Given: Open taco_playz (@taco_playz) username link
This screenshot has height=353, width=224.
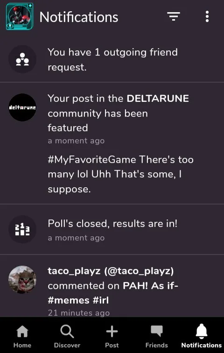Looking at the screenshot, I should click(x=111, y=271).
